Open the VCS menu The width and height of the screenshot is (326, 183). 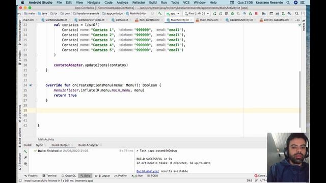(x=186, y=3)
